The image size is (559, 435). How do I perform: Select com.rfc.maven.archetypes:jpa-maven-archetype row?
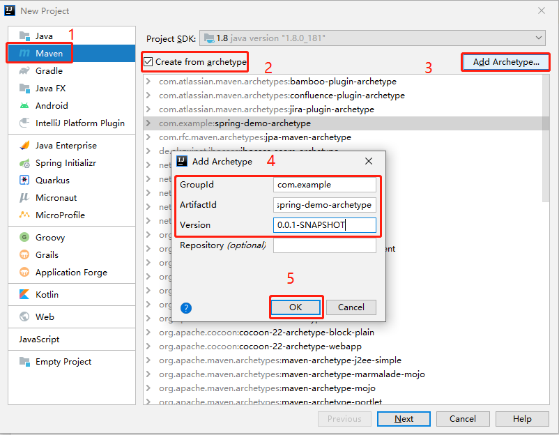(343, 137)
